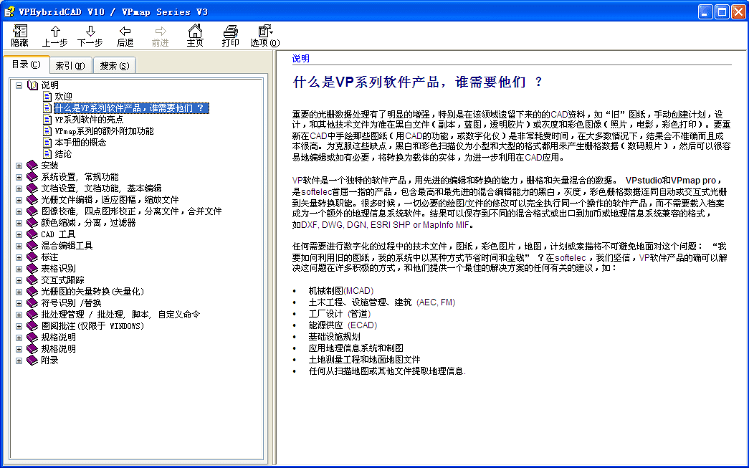This screenshot has height=468, width=749.
Task: Expand the CAD 工具 tree node
Action: pyautogui.click(x=19, y=234)
